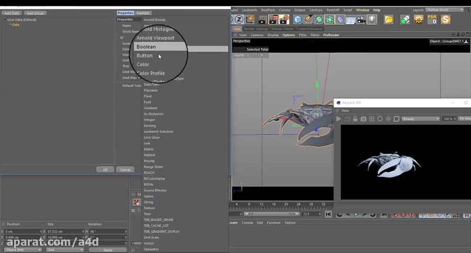The width and height of the screenshot is (471, 253).
Task: Open the Object (Rel) coordinate dropdown
Action: coord(23,250)
